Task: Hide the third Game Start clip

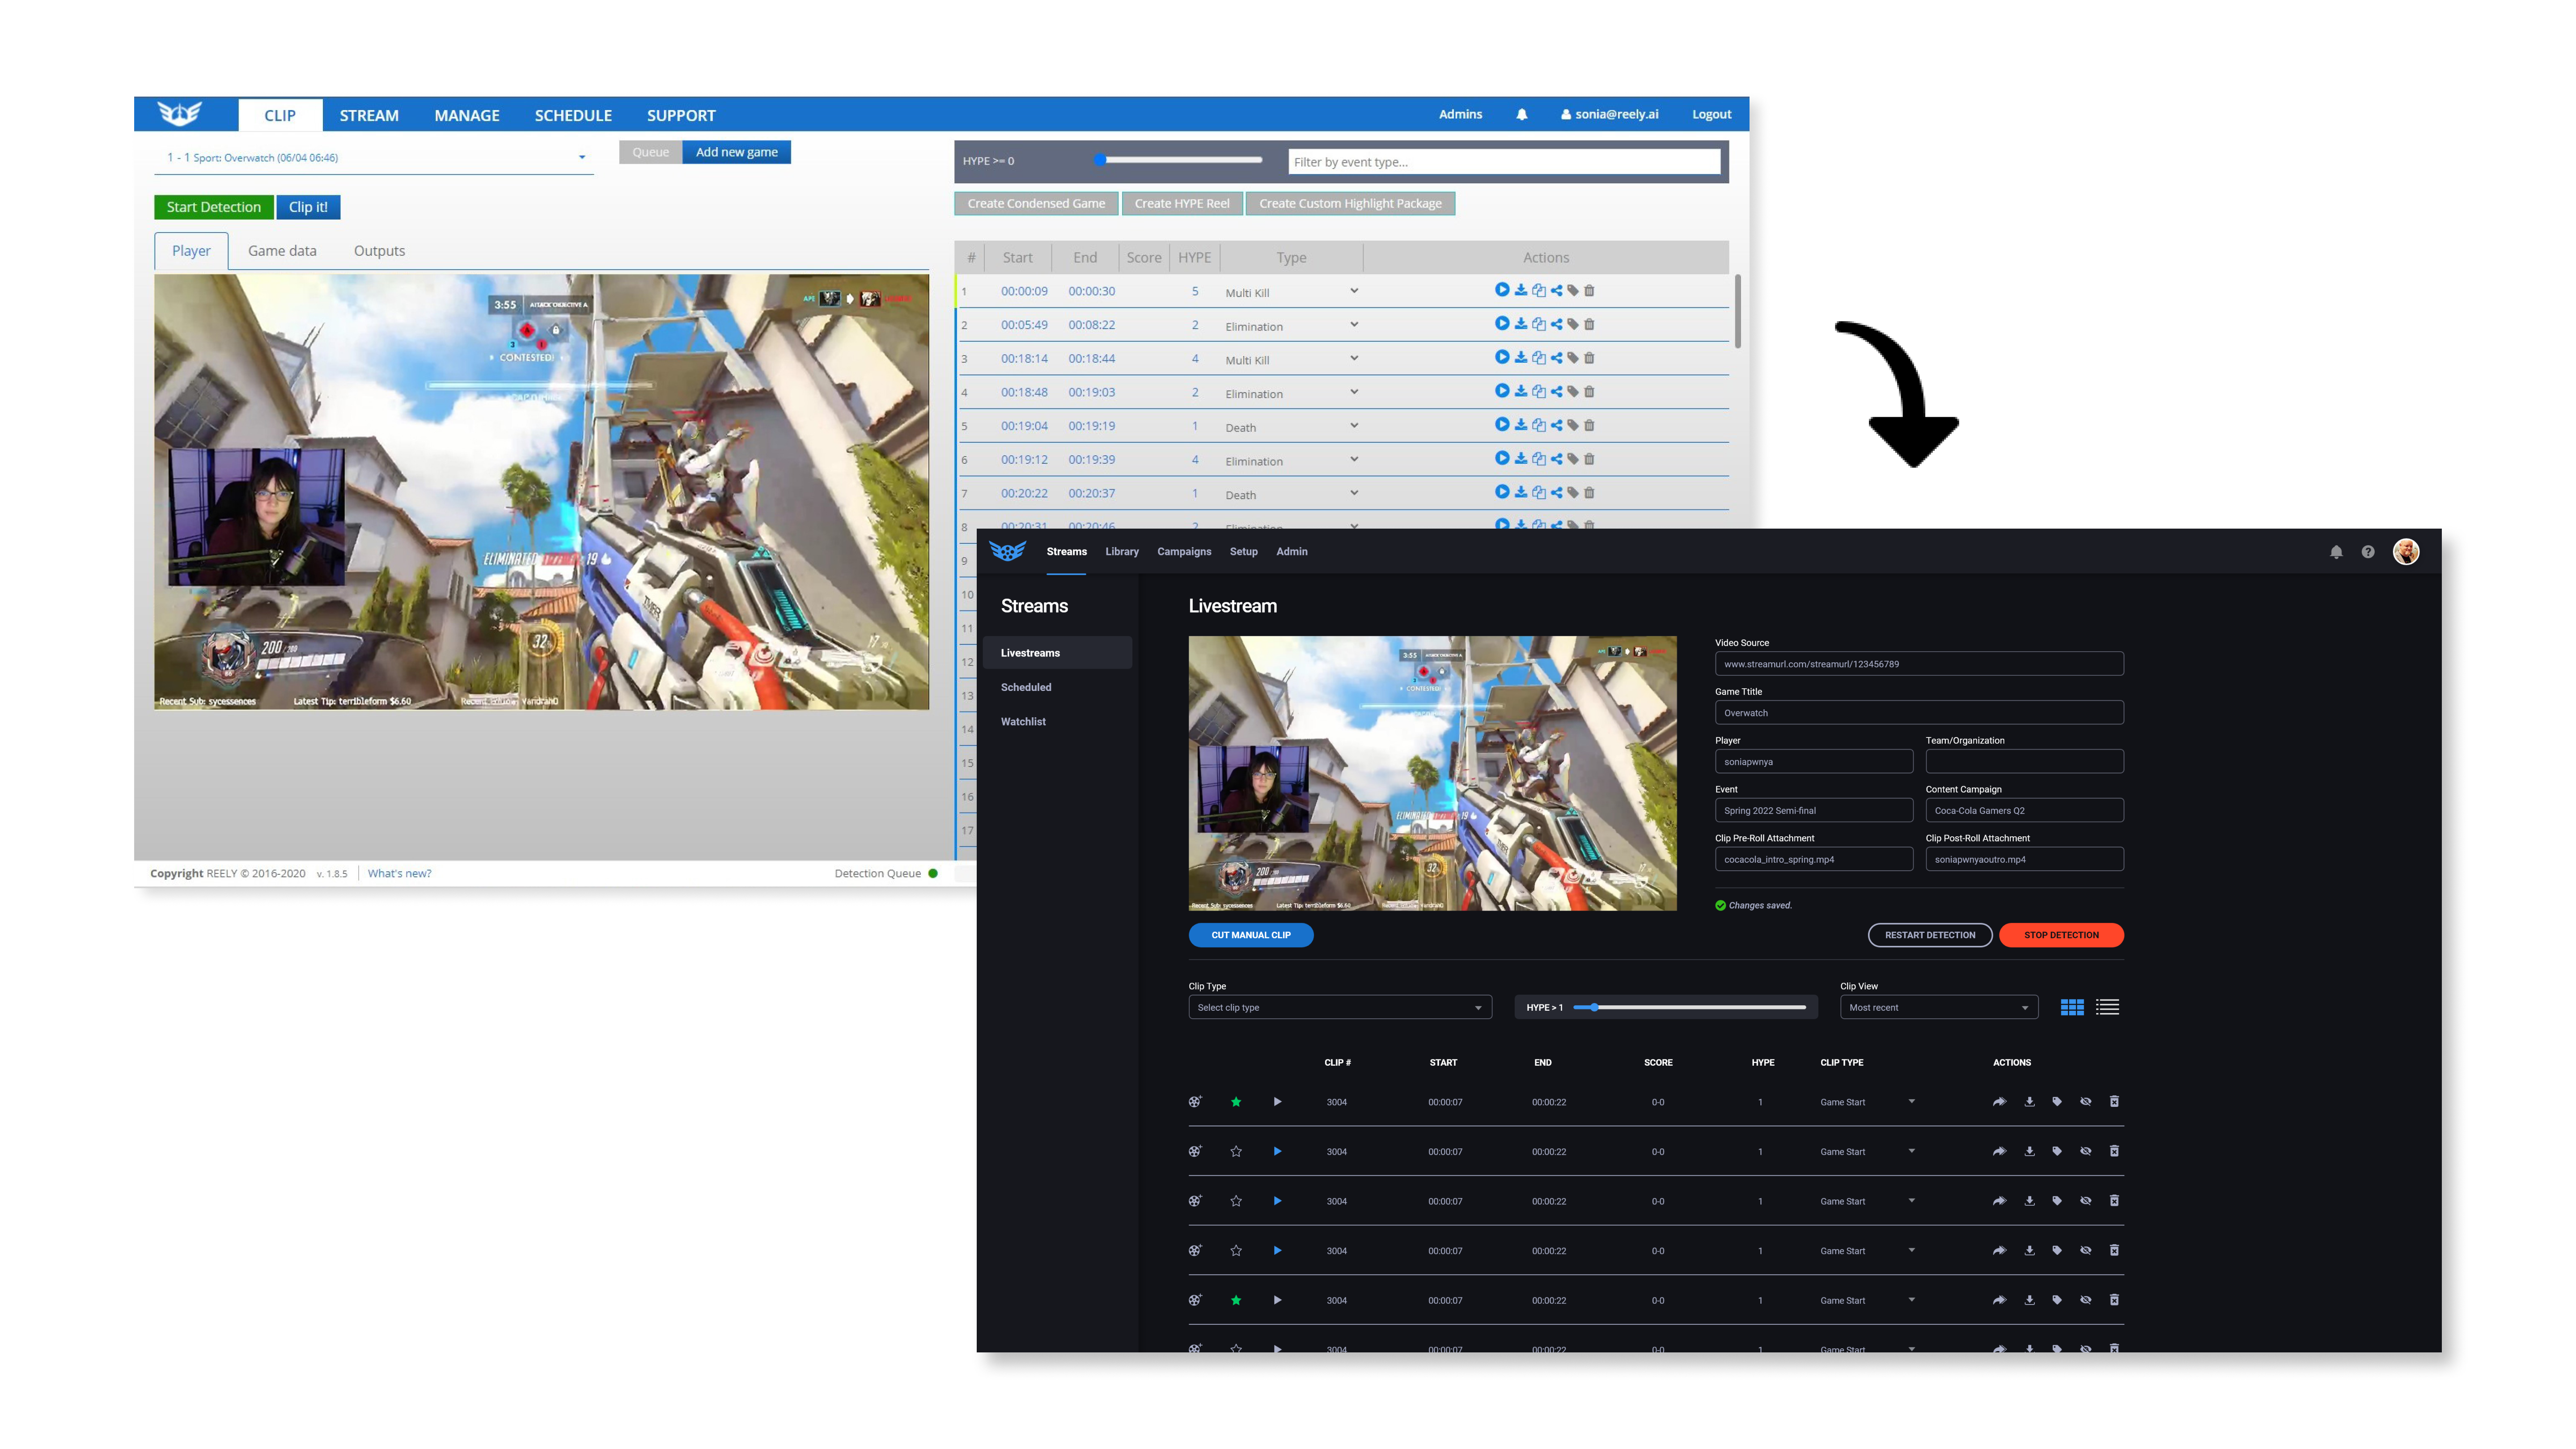Action: point(2086,1201)
